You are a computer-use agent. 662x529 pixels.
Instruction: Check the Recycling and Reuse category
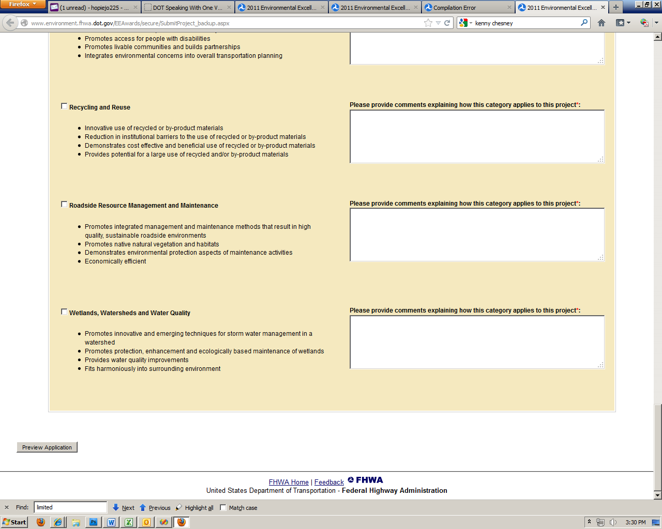[x=64, y=106]
